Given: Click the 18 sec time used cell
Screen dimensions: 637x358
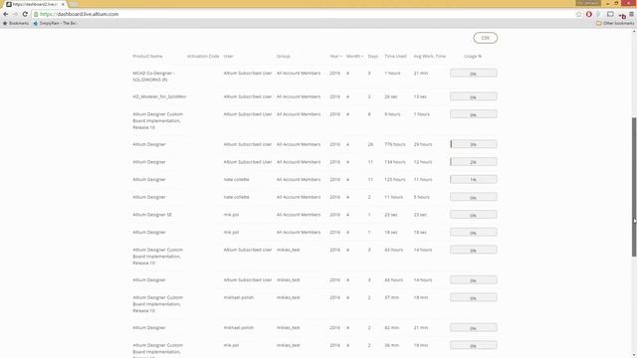Looking at the screenshot, I should 391,232.
